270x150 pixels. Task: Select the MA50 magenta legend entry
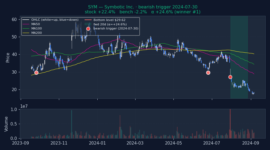coord(35,24)
